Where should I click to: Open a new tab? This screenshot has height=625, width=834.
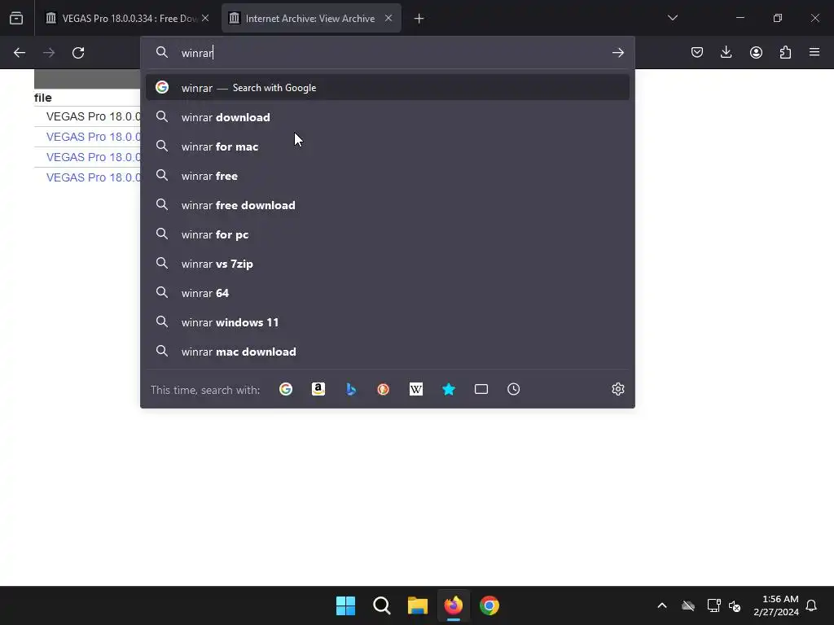pyautogui.click(x=419, y=19)
